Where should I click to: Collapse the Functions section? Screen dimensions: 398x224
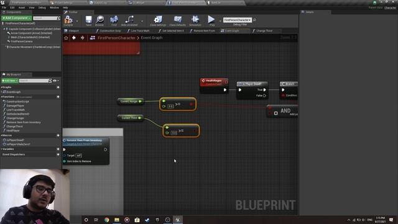2,97
